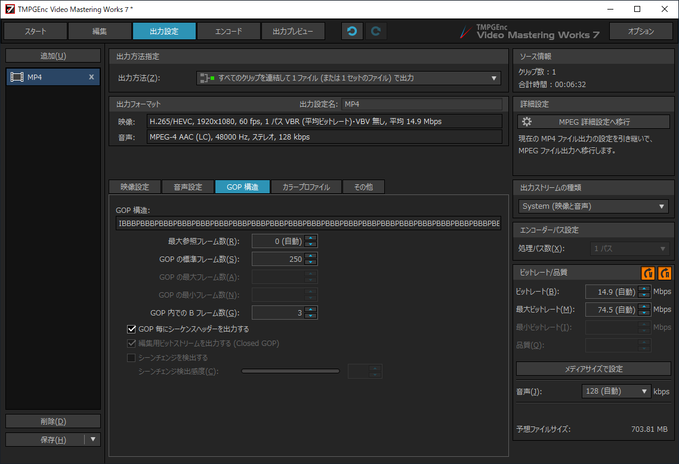
Task: Switch to the カラープロファイル tab
Action: pos(305,186)
